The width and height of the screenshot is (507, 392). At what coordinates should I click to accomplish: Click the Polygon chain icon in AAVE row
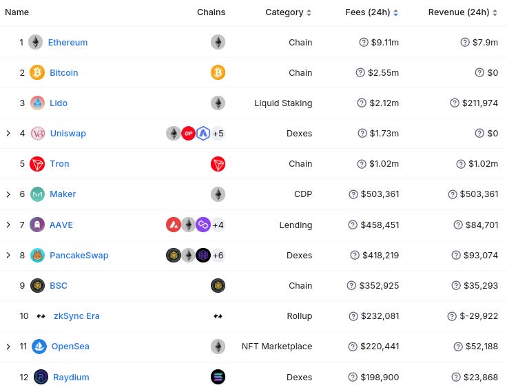pyautogui.click(x=203, y=225)
